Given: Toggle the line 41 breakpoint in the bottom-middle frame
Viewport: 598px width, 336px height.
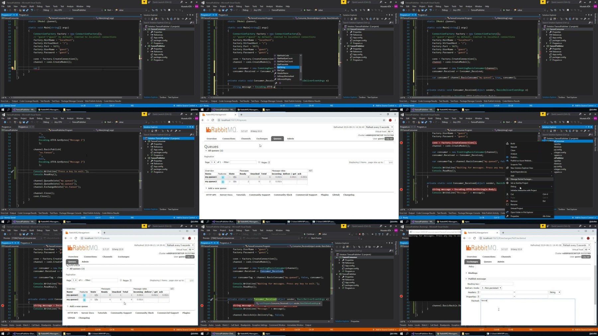Looking at the screenshot, I should (202, 305).
